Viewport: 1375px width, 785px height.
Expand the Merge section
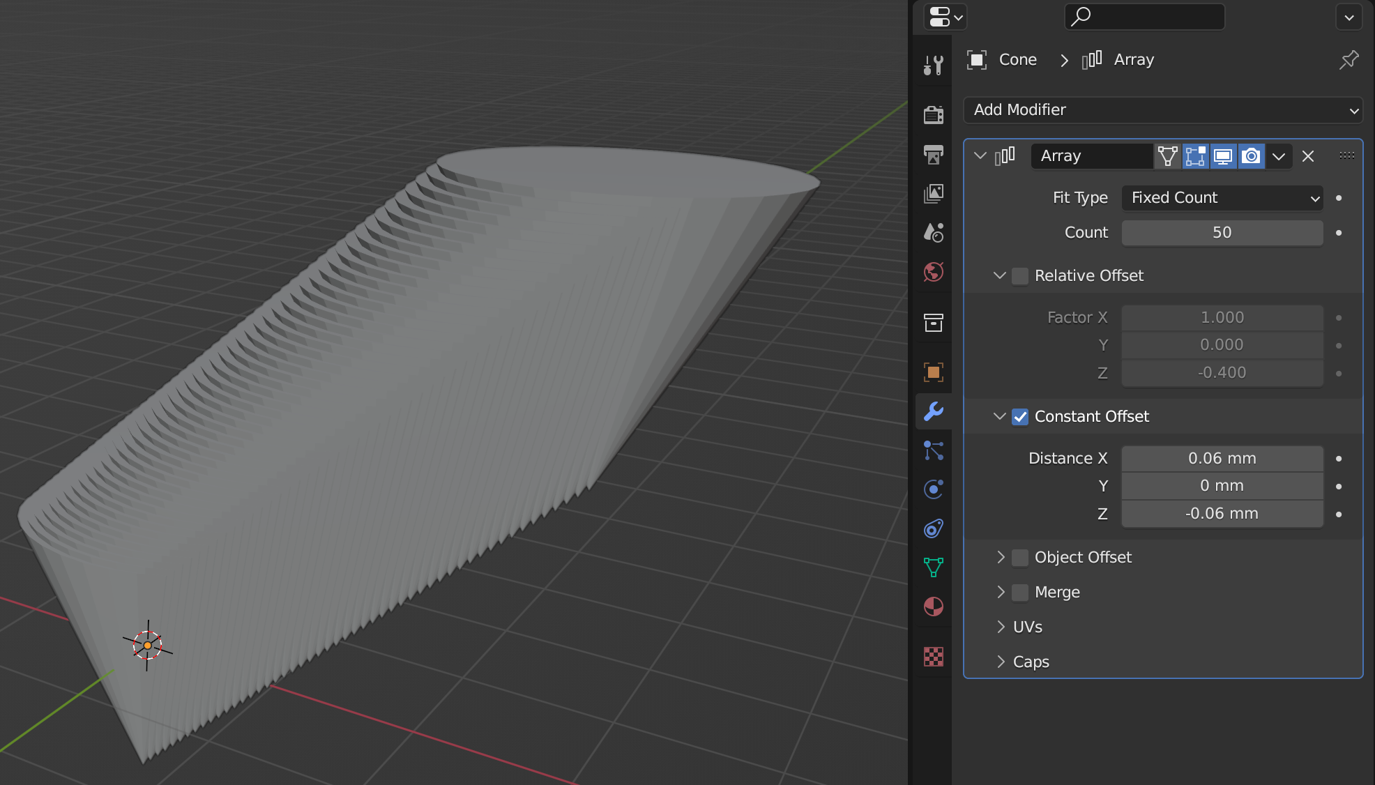click(x=1001, y=592)
